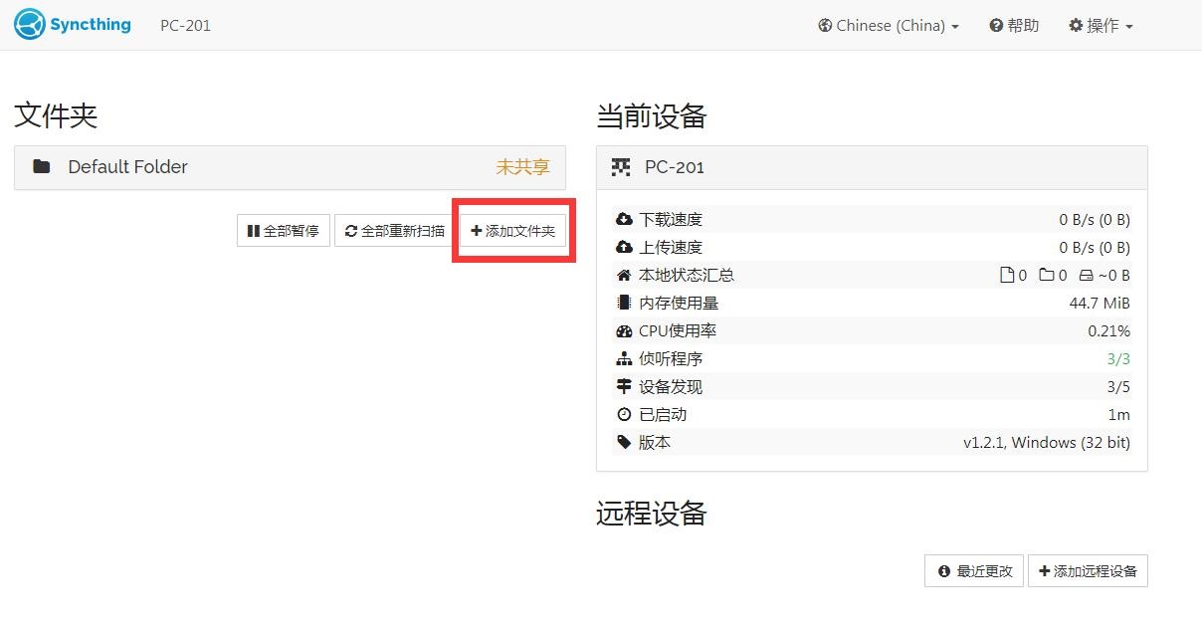The height and width of the screenshot is (631, 1202).
Task: Open the 操作 actions dropdown
Action: (x=1101, y=25)
